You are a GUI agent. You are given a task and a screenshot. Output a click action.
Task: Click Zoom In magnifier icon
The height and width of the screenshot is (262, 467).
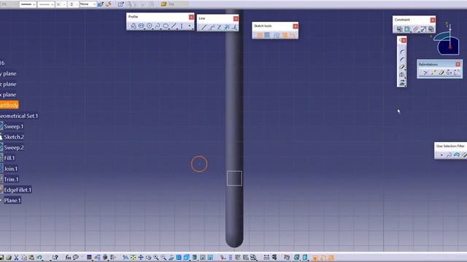pos(155,258)
